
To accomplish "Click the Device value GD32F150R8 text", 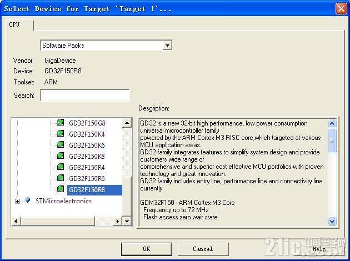I will pyautogui.click(x=63, y=71).
